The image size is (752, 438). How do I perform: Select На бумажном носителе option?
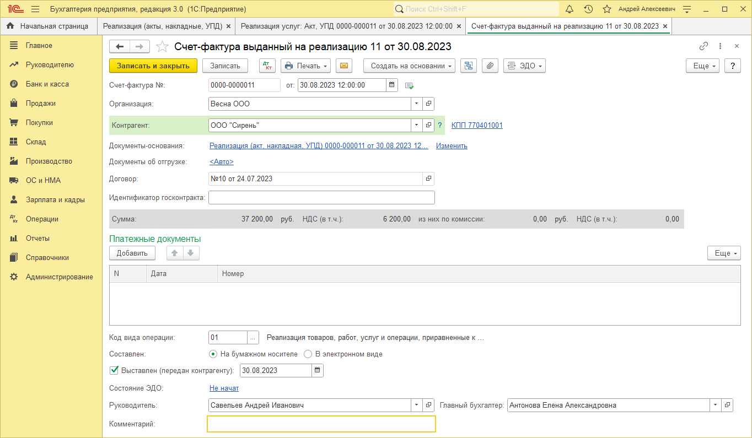(x=213, y=354)
